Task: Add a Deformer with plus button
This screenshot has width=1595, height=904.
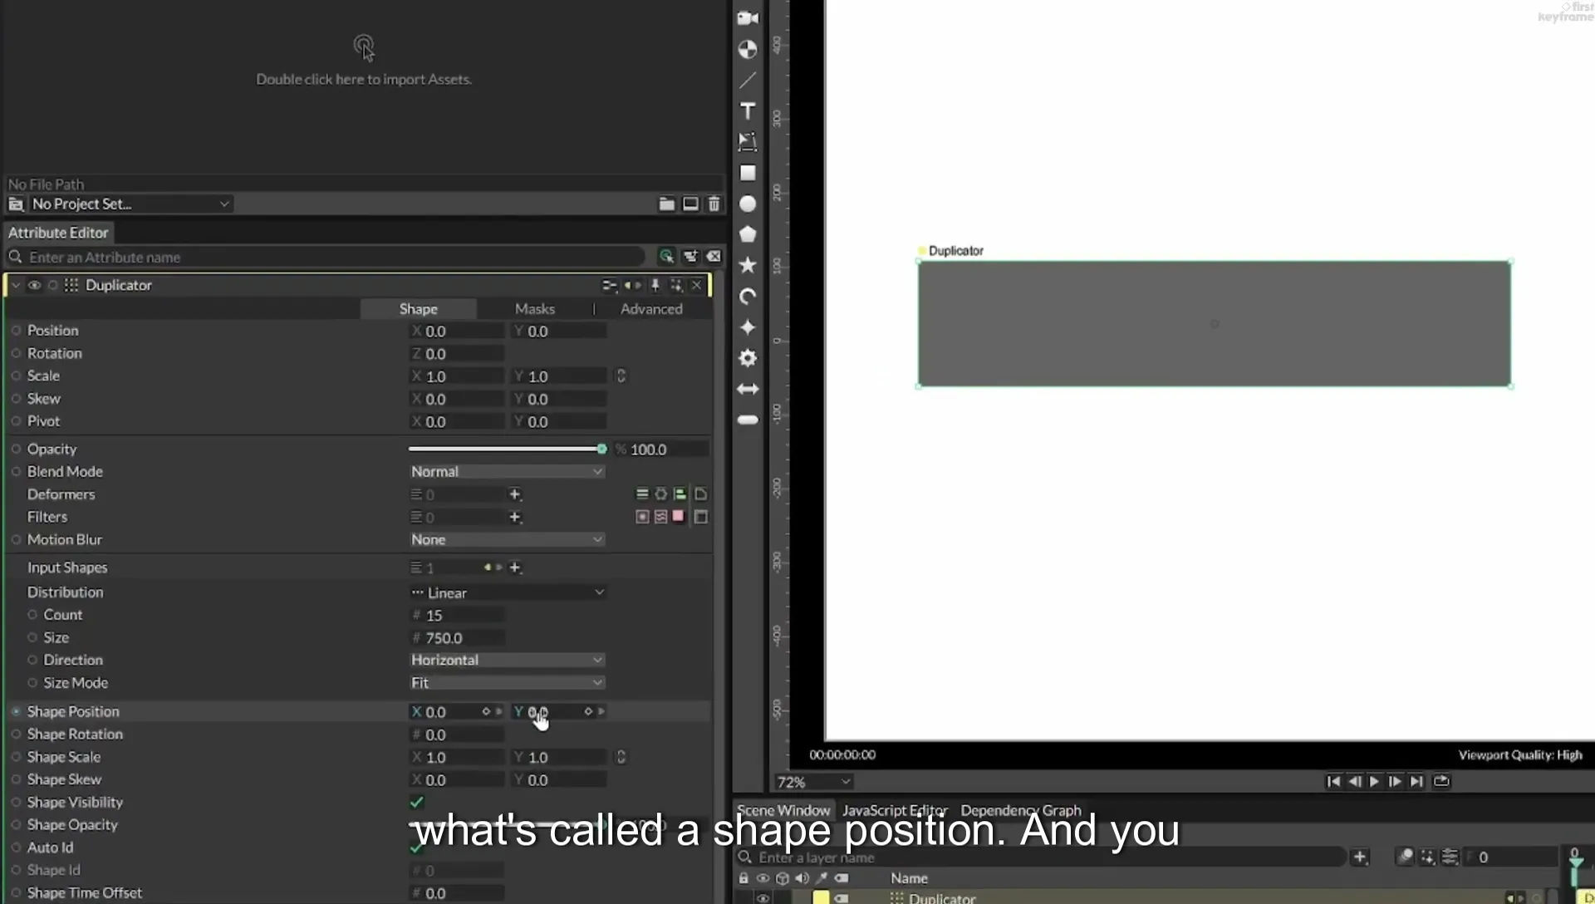Action: pos(515,494)
